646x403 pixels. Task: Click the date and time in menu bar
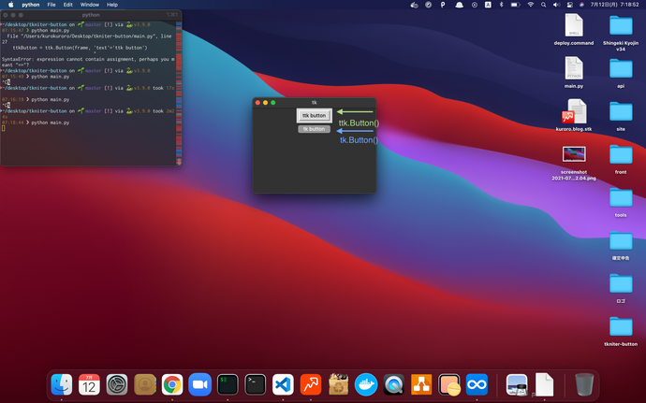click(x=615, y=5)
